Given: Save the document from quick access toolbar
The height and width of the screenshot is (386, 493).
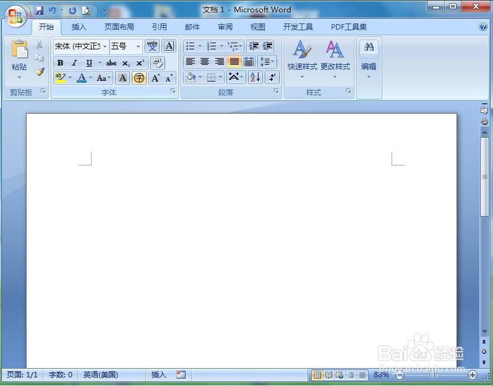Looking at the screenshot, I should tap(39, 10).
